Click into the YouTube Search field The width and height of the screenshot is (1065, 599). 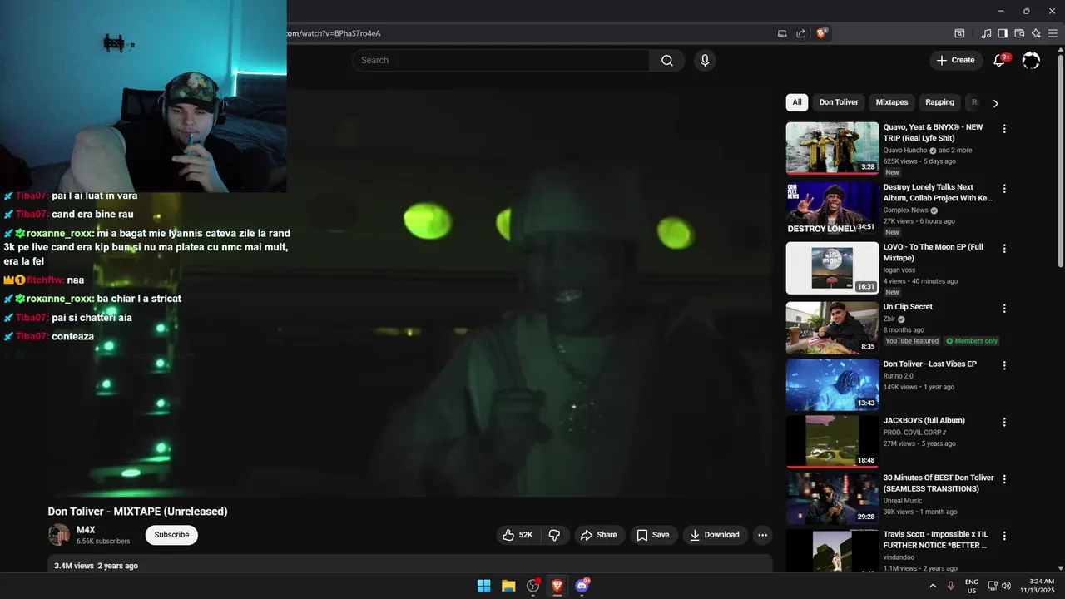(501, 60)
